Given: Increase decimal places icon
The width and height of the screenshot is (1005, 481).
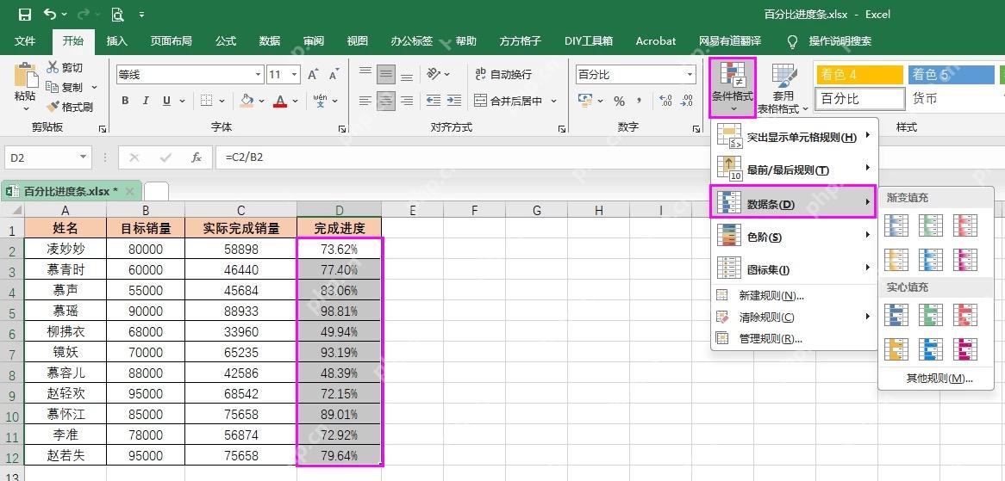Looking at the screenshot, I should [x=666, y=101].
